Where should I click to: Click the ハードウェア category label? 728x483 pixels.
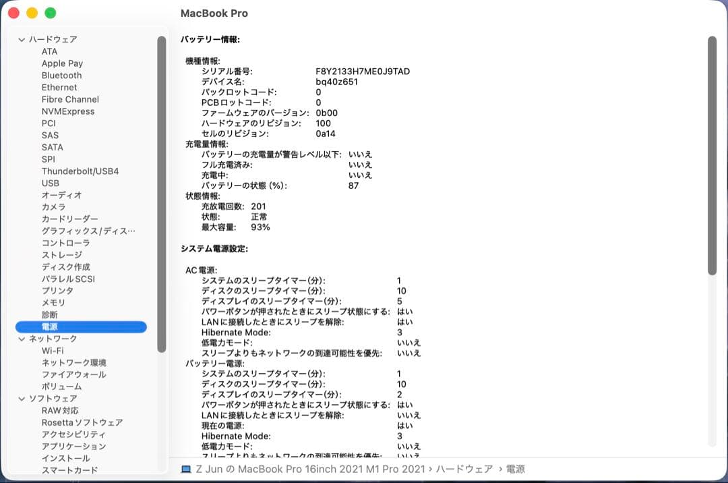point(53,40)
